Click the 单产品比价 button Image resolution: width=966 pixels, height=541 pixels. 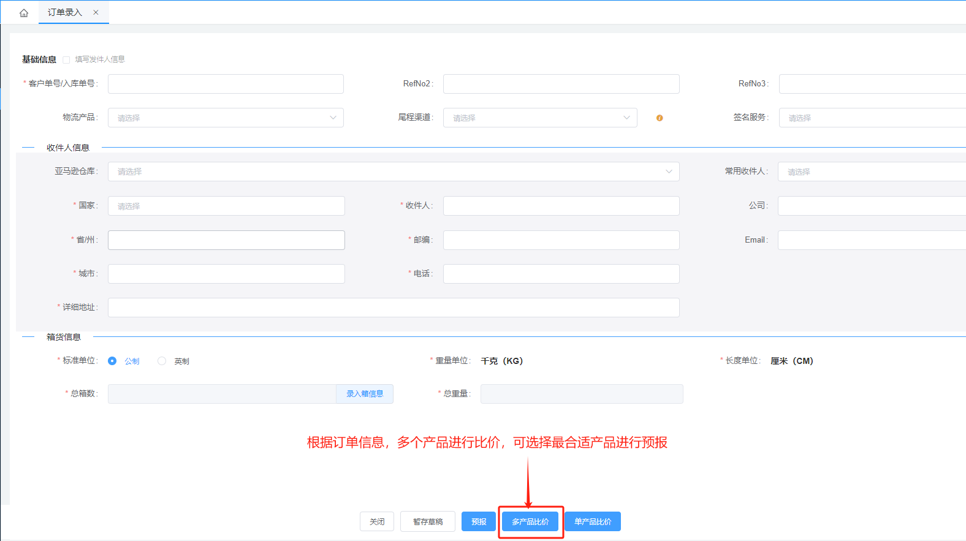point(593,521)
